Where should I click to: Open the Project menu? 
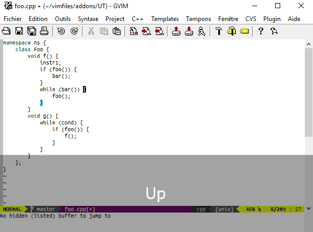[115, 19]
